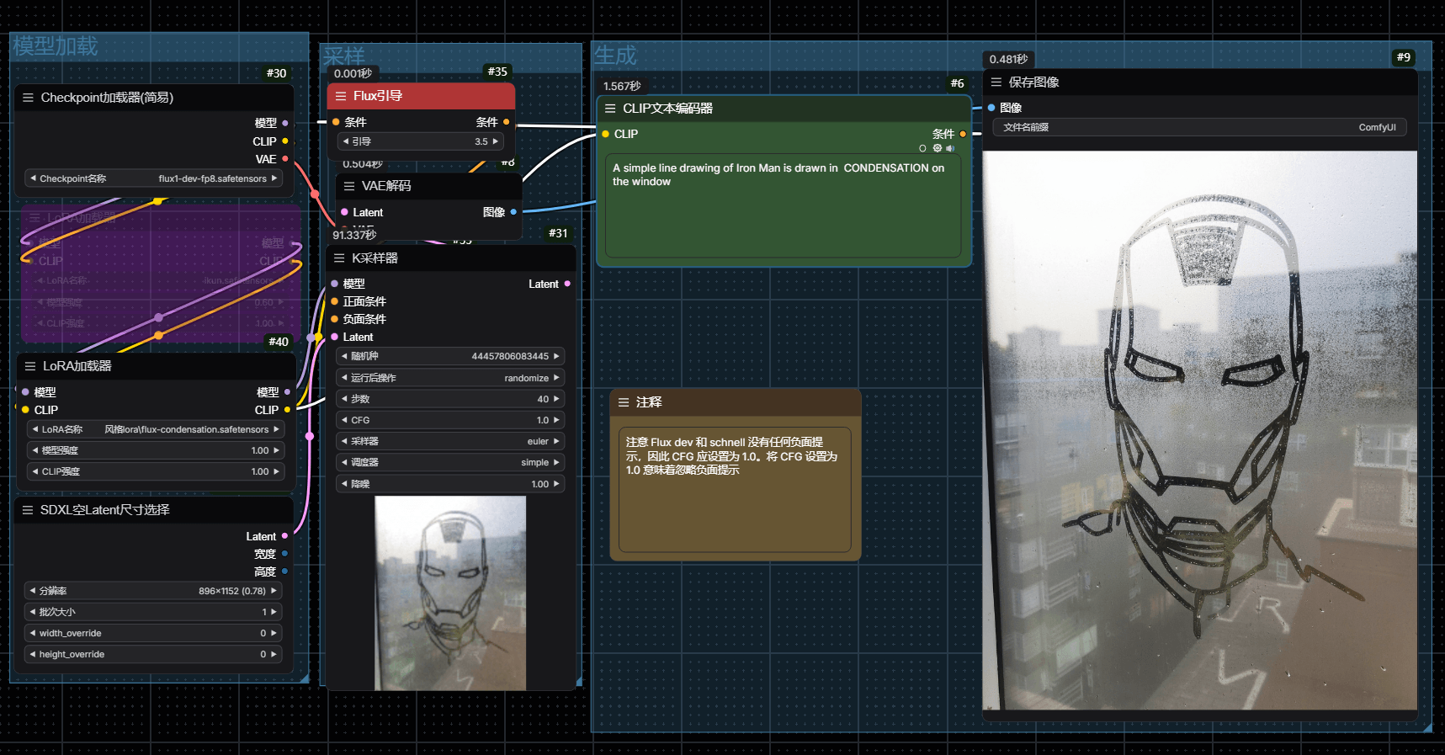
Task: Decrease 步数 value with left arrow
Action: point(344,399)
